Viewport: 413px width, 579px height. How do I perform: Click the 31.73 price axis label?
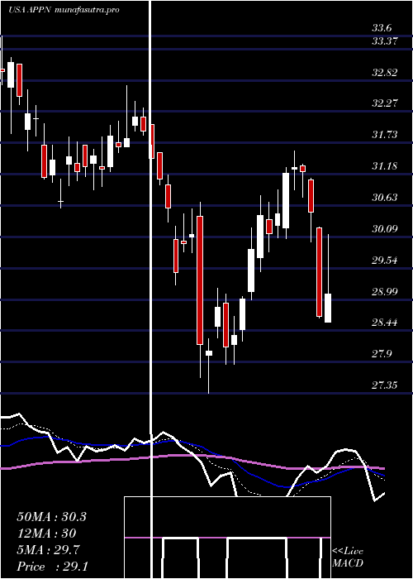pyautogui.click(x=385, y=134)
